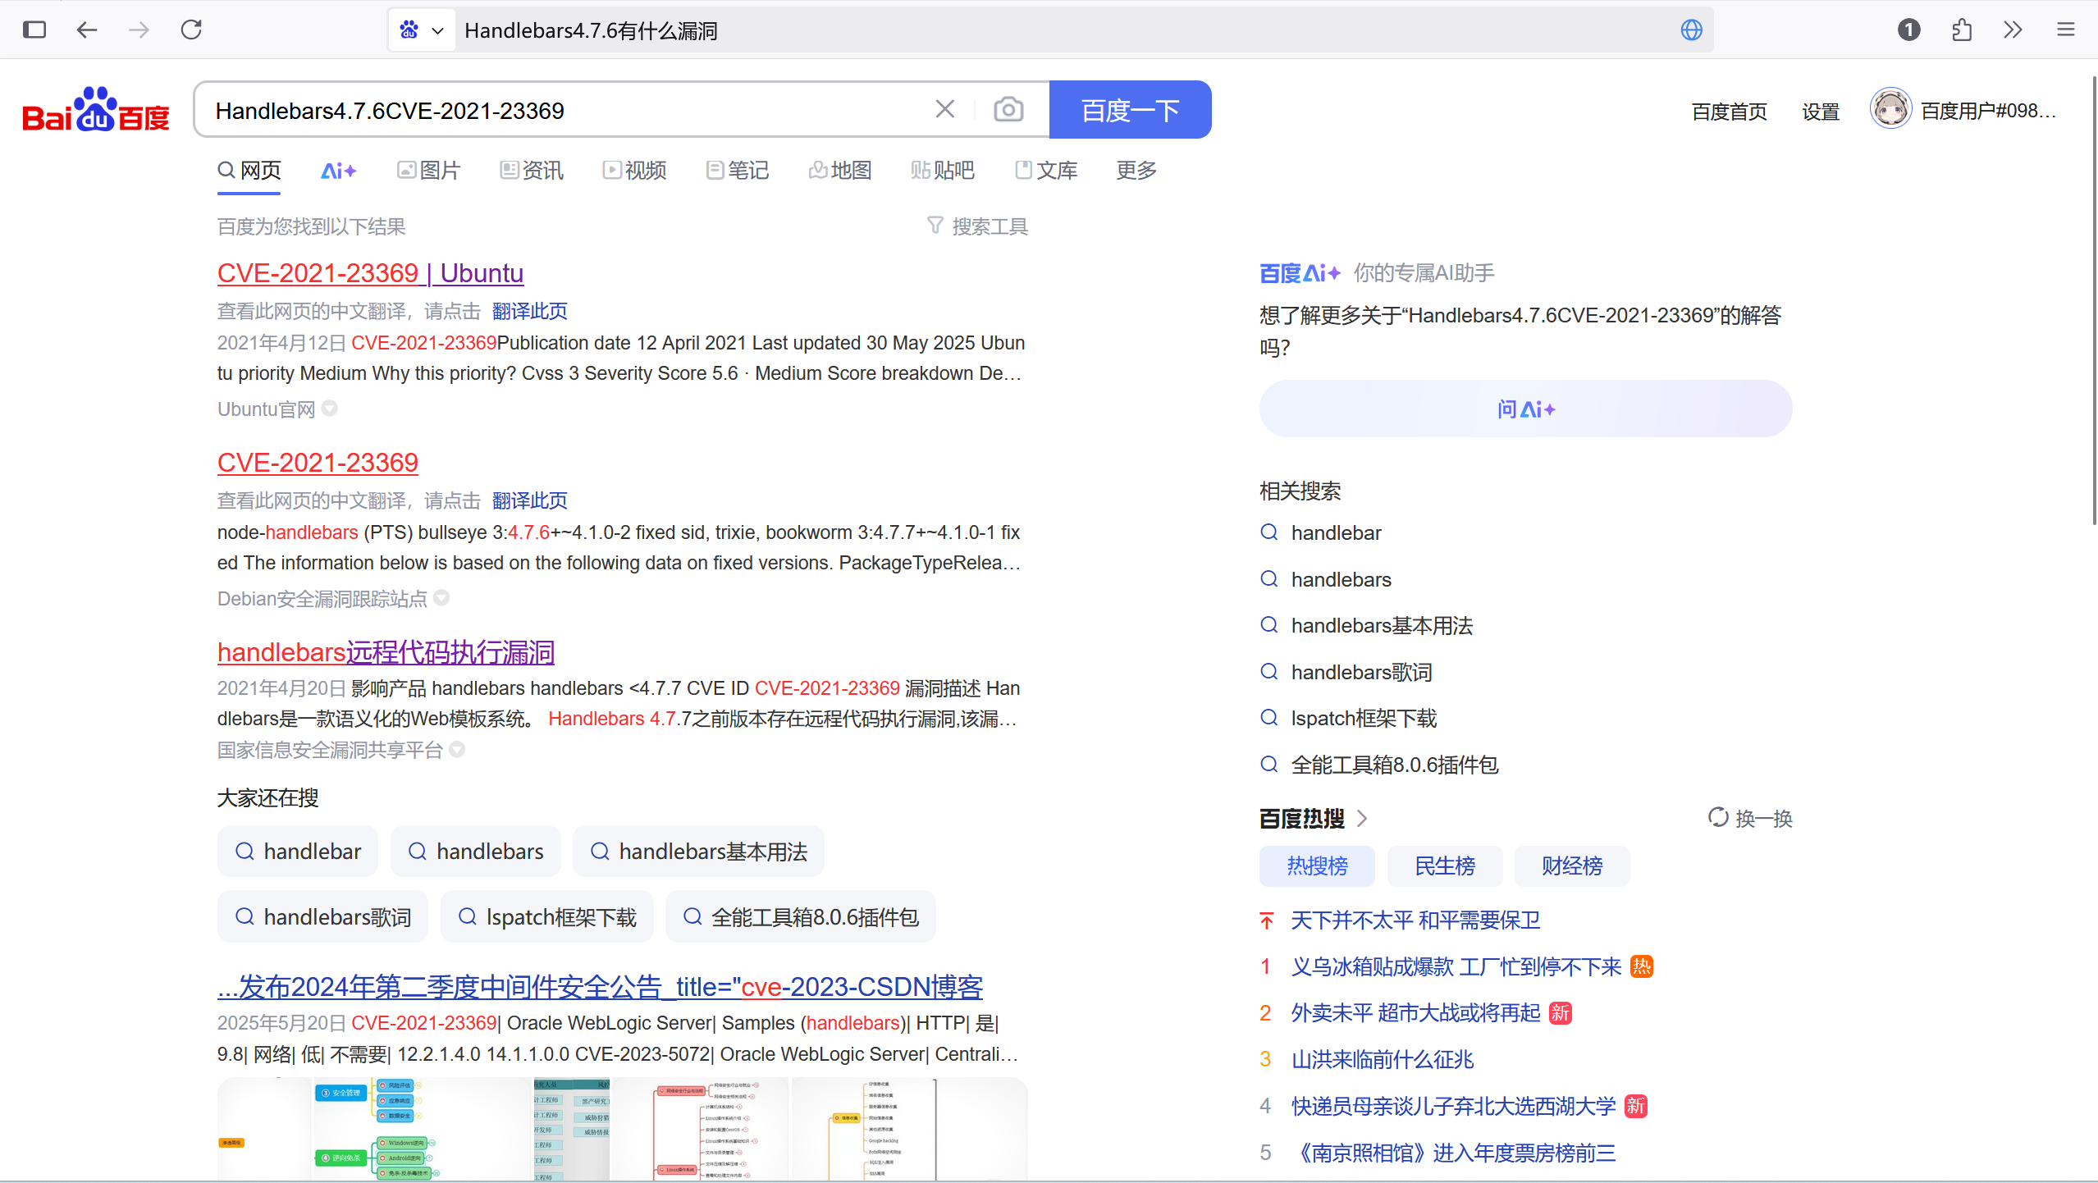Go back to previous page
Viewport: 2098px width, 1183px height.
coord(87,30)
